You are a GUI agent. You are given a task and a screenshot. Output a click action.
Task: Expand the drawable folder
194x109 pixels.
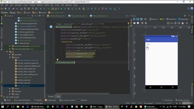coord(10,54)
